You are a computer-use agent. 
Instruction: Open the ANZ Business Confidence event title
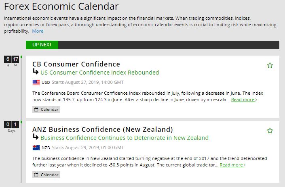[103, 129]
